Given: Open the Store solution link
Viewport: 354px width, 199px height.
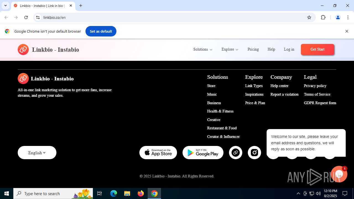Looking at the screenshot, I should (211, 86).
